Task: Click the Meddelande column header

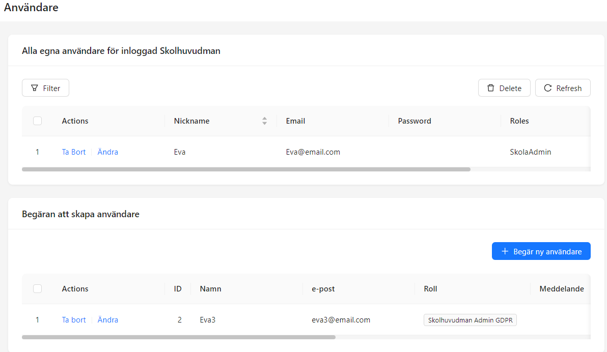Action: [x=562, y=289]
